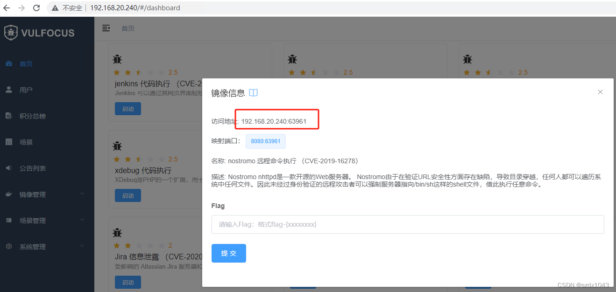
Task: Click the insecure site warning icon
Action: [x=56, y=8]
